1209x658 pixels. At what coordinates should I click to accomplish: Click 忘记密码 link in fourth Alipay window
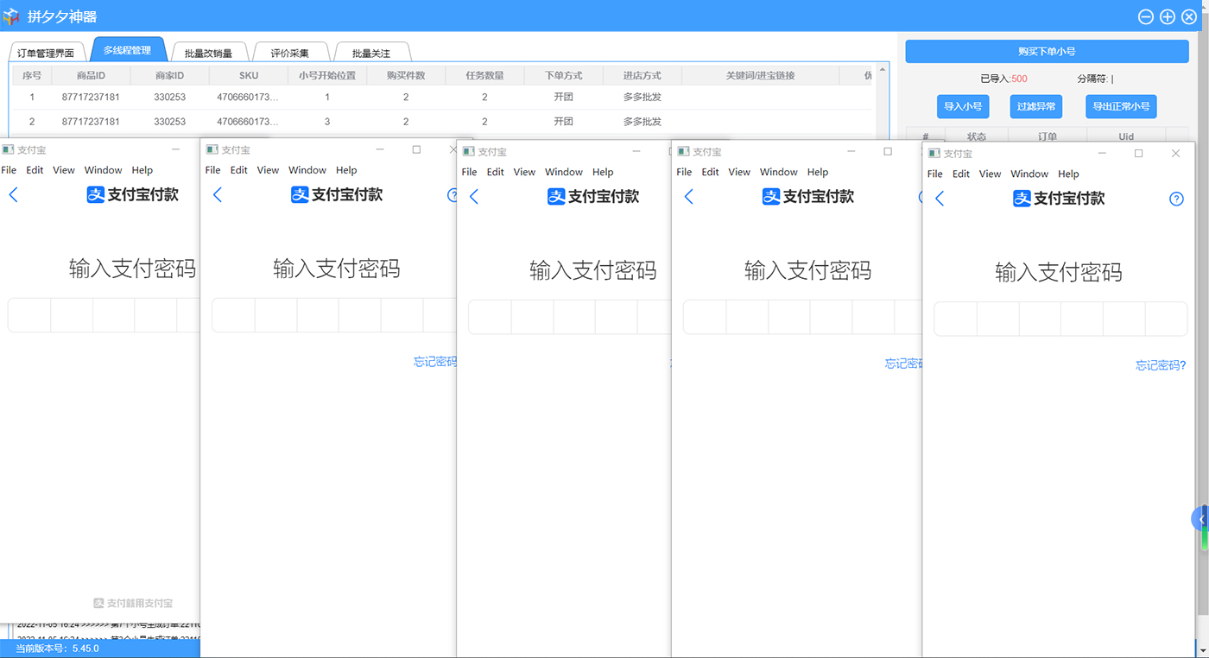click(x=903, y=364)
